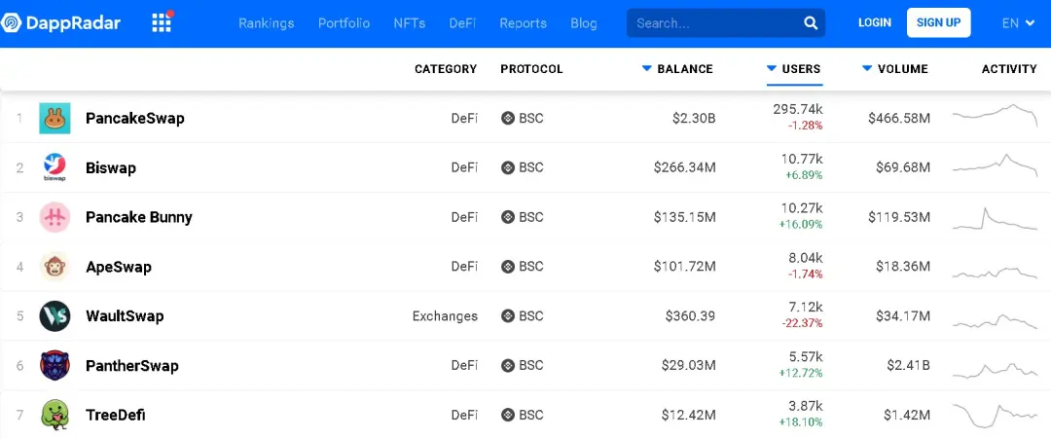Open the PancakeSwap dapp link
This screenshot has height=439, width=1051.
coord(134,119)
